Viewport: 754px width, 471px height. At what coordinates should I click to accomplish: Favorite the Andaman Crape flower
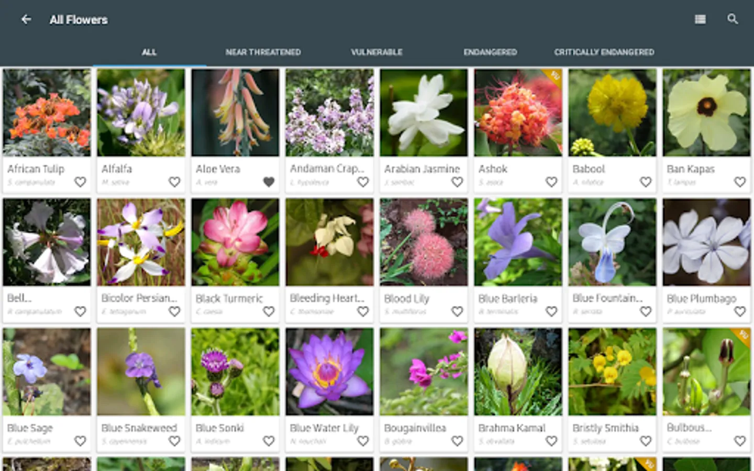(x=363, y=182)
